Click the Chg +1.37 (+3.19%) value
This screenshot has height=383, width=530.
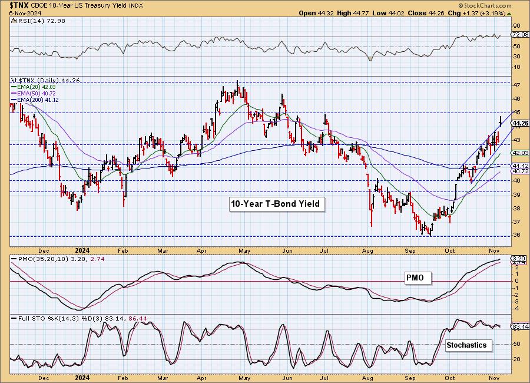476,13
